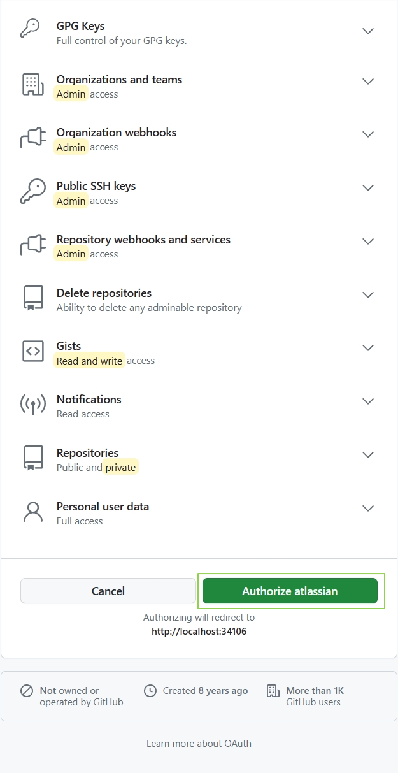Click the Public SSH keys key icon
The height and width of the screenshot is (773, 398).
pyautogui.click(x=32, y=192)
